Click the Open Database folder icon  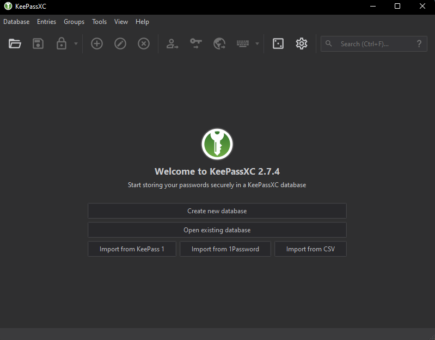click(15, 44)
